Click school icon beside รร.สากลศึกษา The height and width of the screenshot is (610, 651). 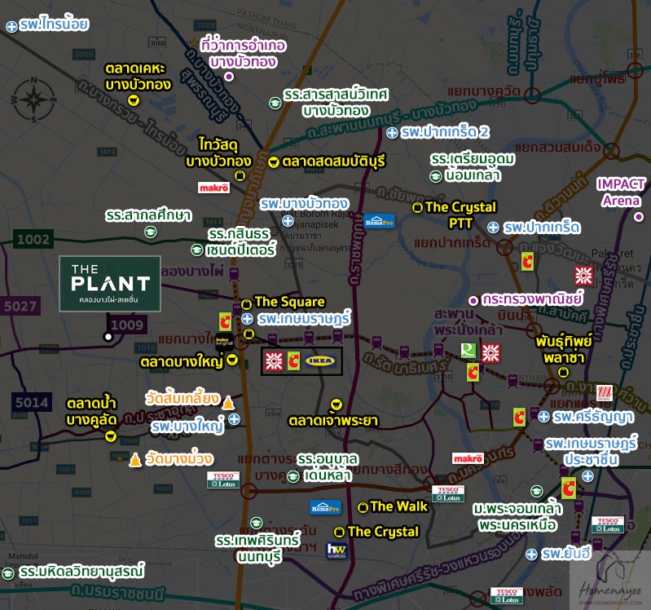click(x=150, y=232)
